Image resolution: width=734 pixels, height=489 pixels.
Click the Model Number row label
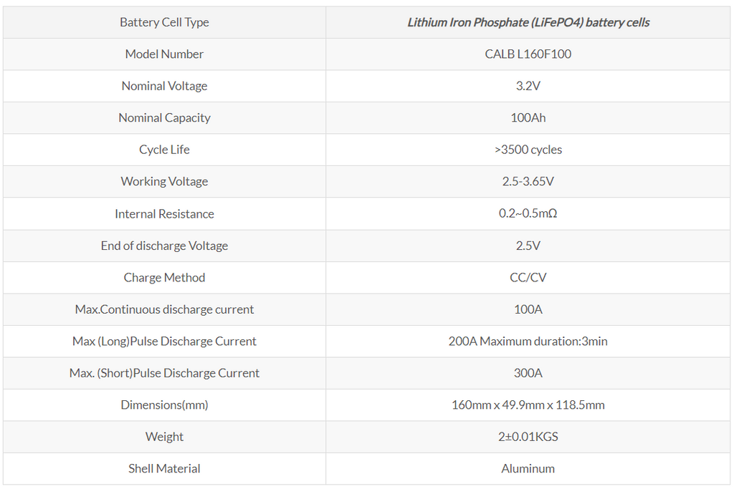164,54
